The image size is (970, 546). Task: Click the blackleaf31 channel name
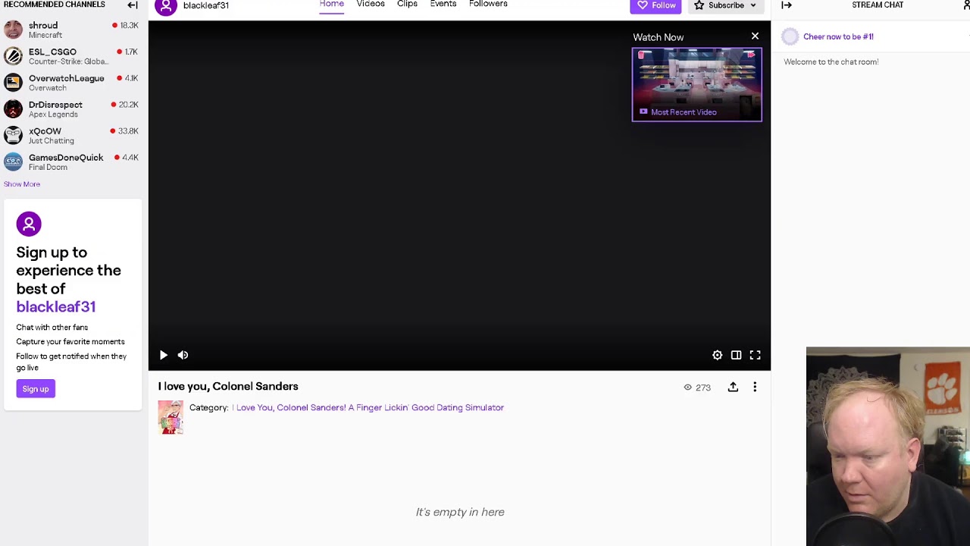(206, 5)
